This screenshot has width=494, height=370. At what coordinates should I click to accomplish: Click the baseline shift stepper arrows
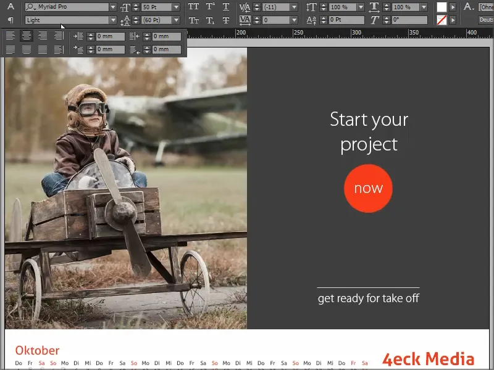point(323,20)
